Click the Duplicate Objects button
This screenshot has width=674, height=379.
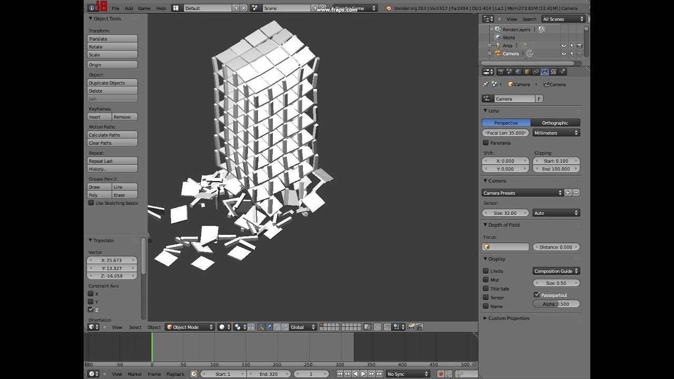click(112, 83)
